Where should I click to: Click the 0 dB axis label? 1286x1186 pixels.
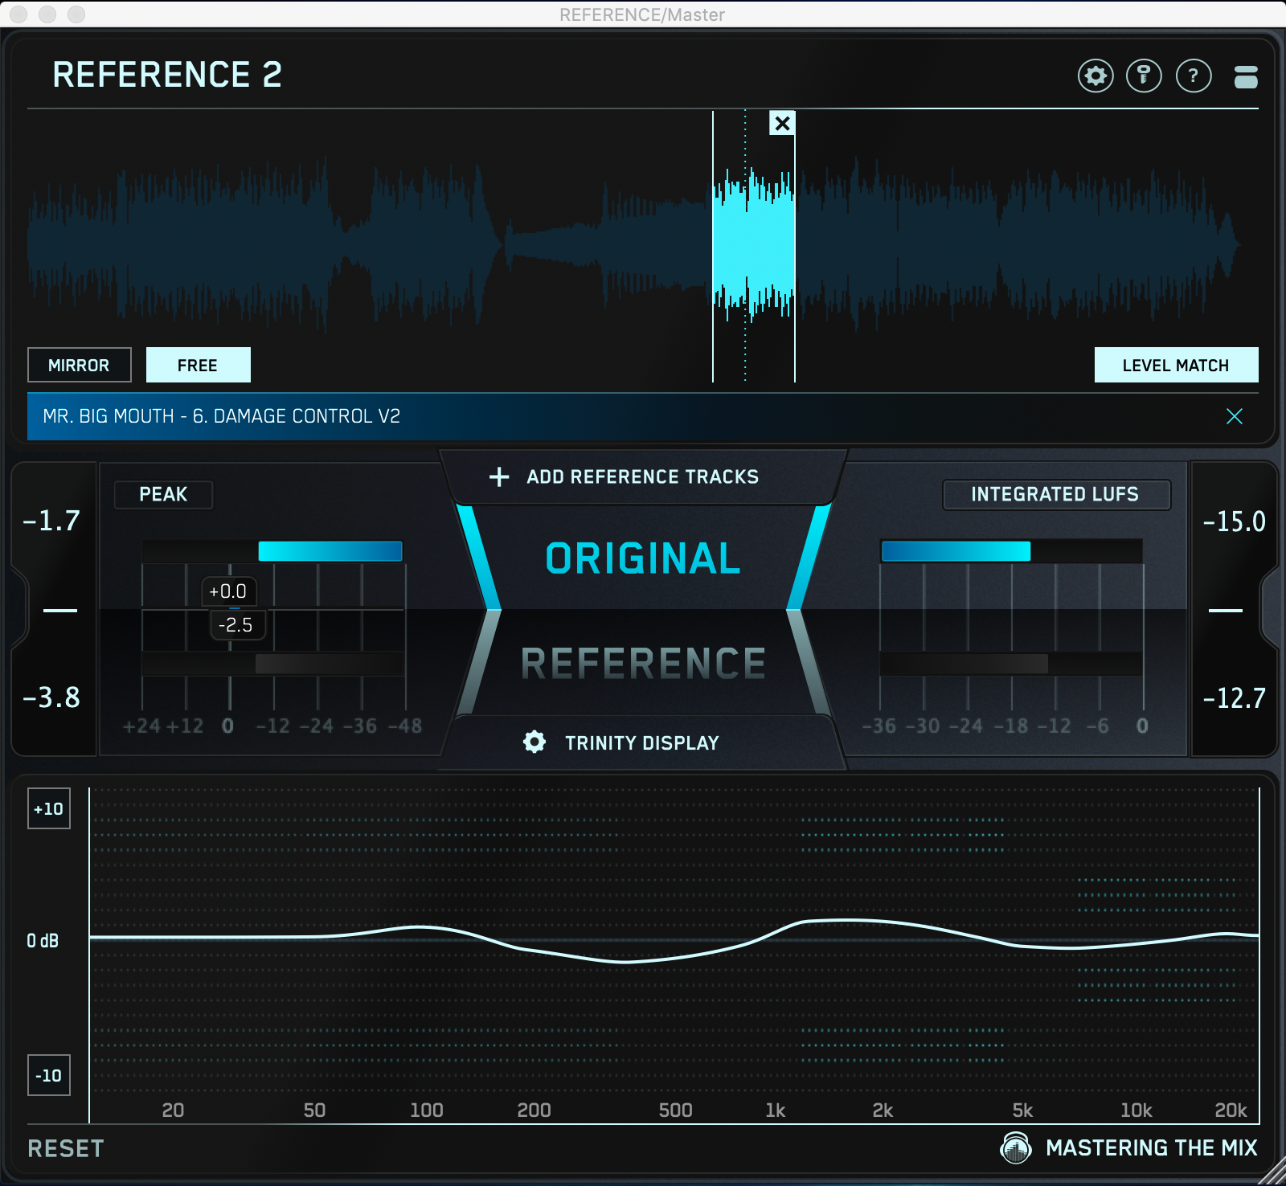click(43, 941)
